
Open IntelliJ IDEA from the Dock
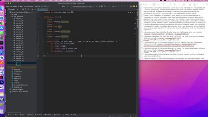[x=2, y=77]
